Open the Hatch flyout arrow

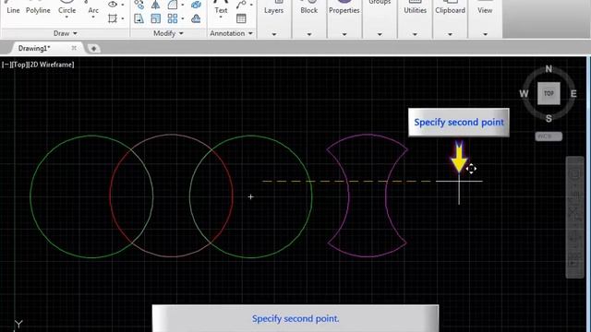click(x=123, y=18)
